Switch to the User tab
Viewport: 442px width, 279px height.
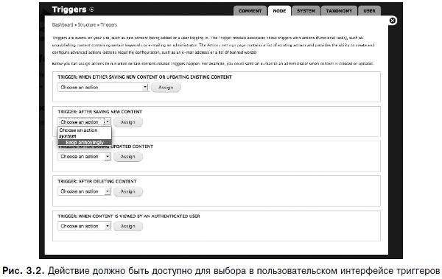369,11
